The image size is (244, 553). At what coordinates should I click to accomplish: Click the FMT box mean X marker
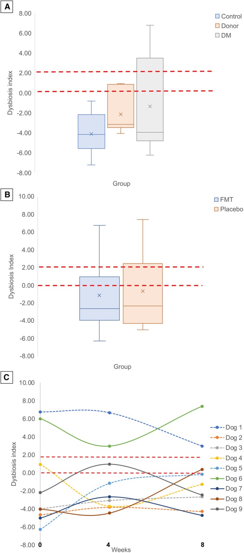(99, 295)
